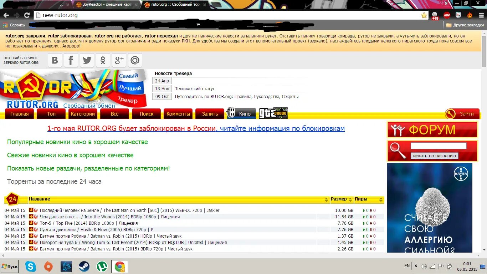Open Skype from the taskbar

click(31, 267)
